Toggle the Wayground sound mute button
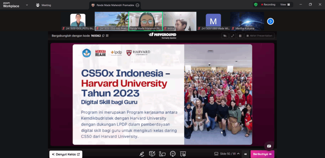Viewport: 325px width, 158px height. click(225, 36)
